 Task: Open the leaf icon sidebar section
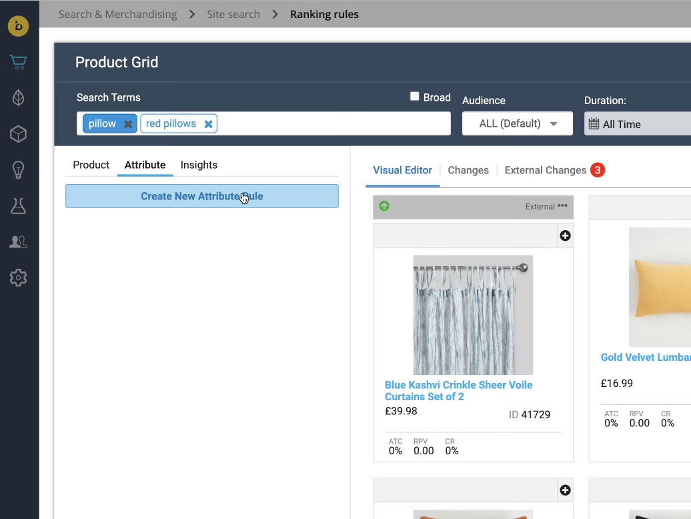tap(18, 98)
